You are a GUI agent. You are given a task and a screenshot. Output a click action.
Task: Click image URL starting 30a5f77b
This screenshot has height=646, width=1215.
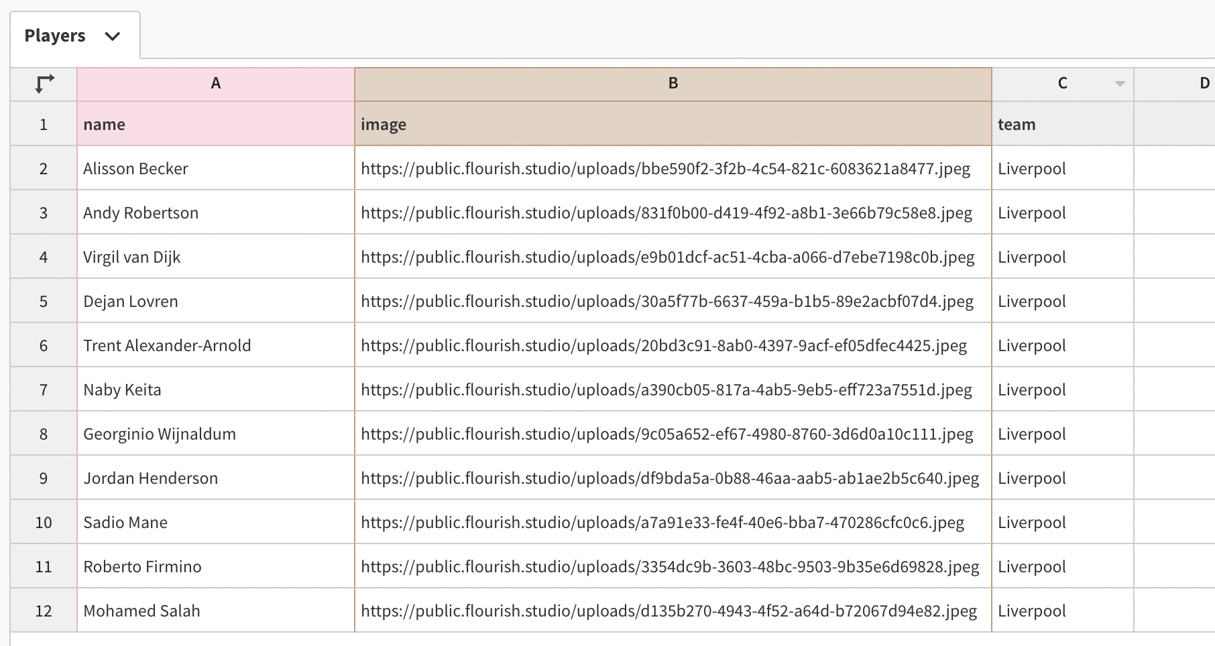coord(673,301)
